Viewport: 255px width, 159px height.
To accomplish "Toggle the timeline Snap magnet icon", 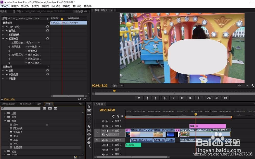I will (x=113, y=116).
